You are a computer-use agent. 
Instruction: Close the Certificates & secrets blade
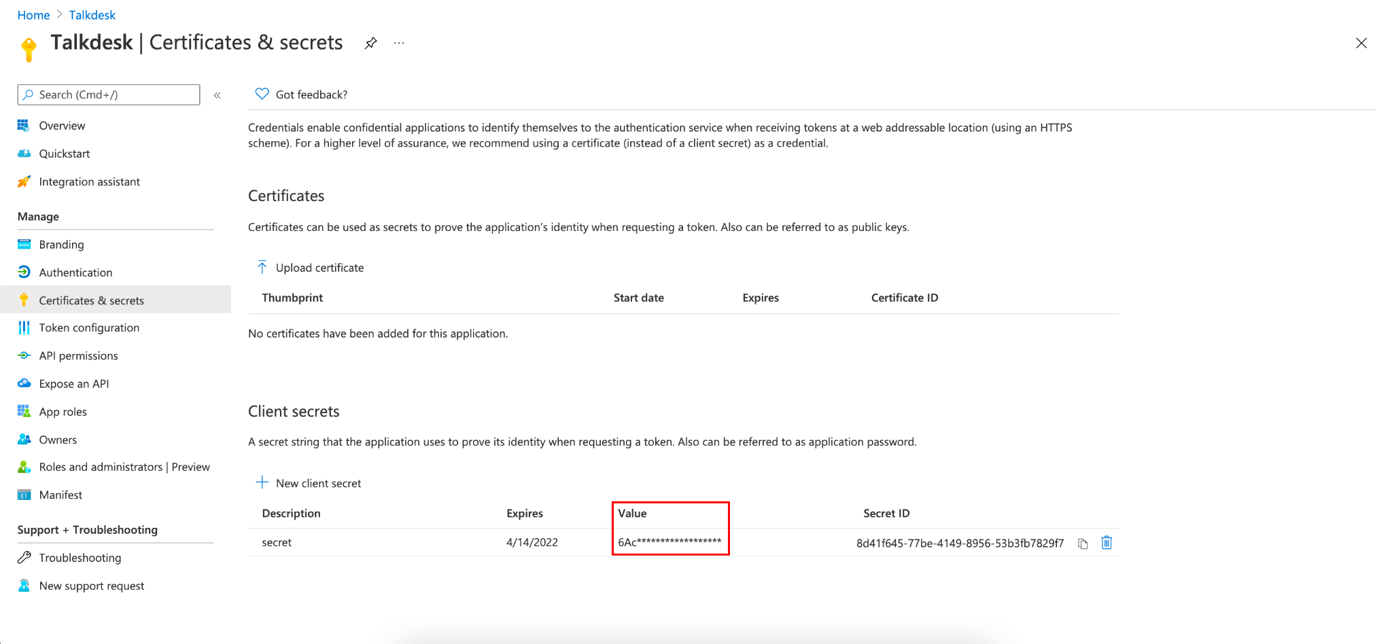(1361, 43)
